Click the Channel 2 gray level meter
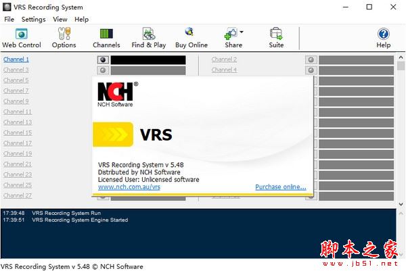 click(357, 60)
